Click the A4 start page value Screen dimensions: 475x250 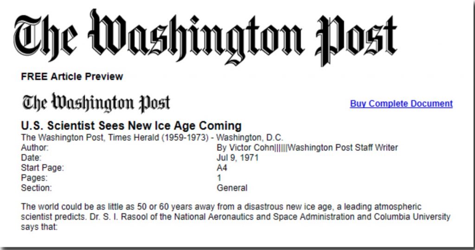pos(222,168)
